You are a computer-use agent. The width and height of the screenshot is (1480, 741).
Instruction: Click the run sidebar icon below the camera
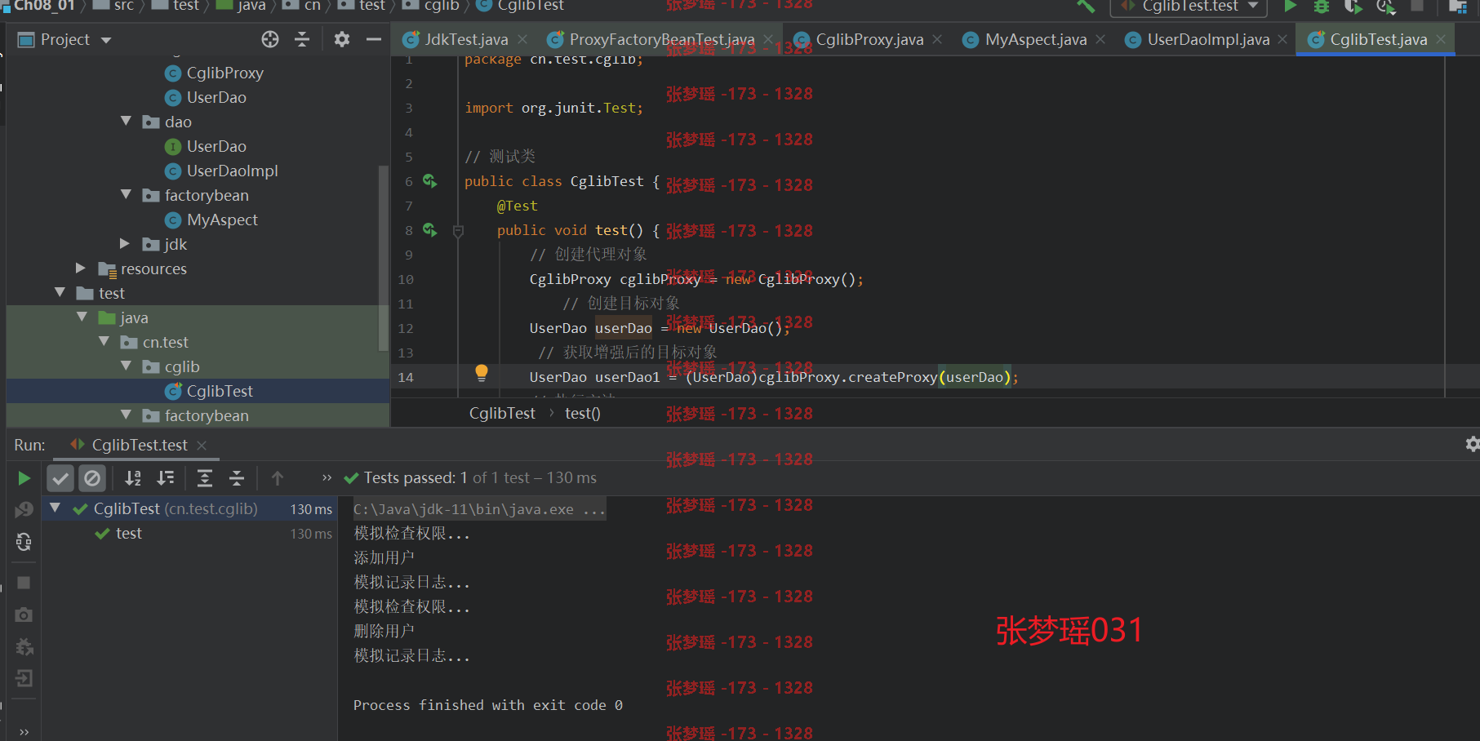tap(24, 647)
